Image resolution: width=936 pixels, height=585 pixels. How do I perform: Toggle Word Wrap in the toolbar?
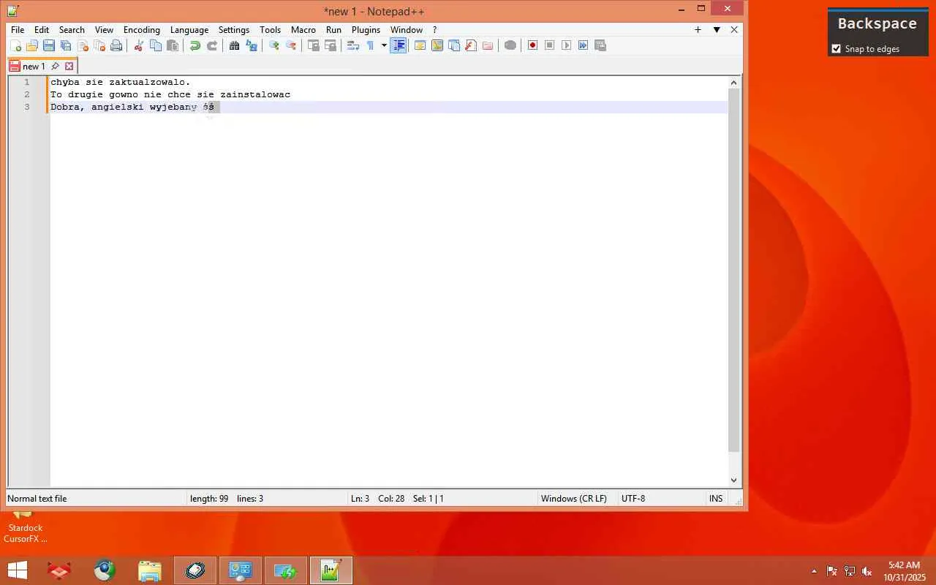[x=352, y=45]
